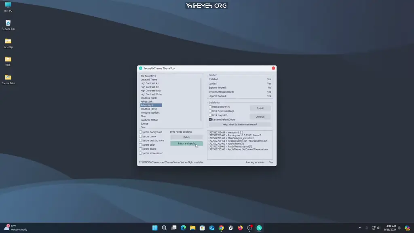The height and width of the screenshot is (233, 414).
Task: Click Patch and apply button
Action: coord(186,144)
